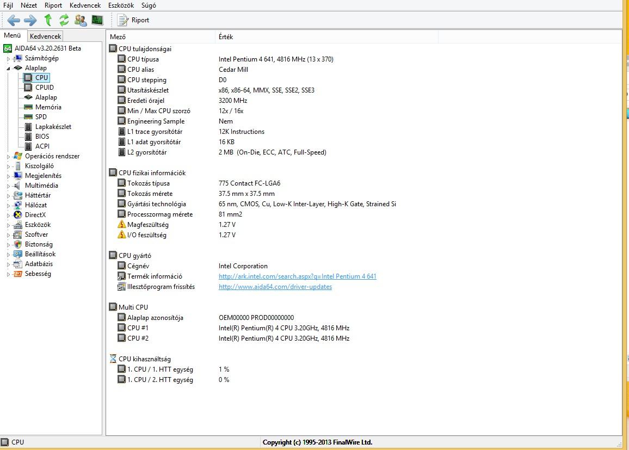Expand the Számítógép tree node
Image resolution: width=629 pixels, height=450 pixels.
coord(8,59)
